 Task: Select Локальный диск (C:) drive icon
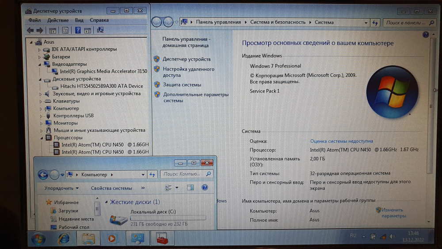click(118, 219)
